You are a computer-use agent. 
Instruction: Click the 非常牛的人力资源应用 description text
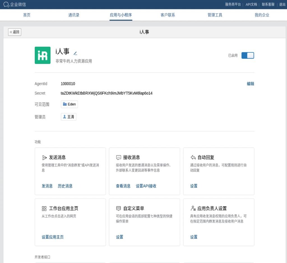[74, 61]
